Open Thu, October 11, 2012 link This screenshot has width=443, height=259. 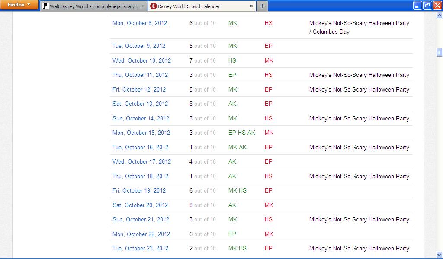coord(140,75)
